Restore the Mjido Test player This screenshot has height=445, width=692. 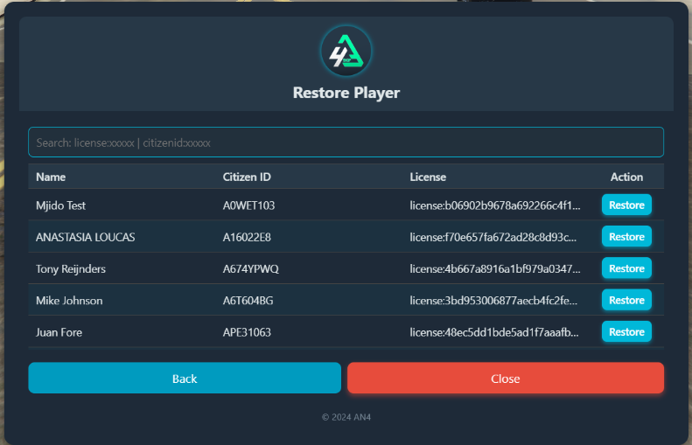[626, 205]
